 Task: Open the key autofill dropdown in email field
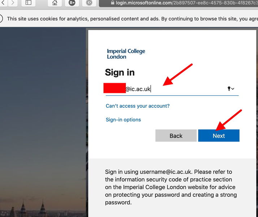231,89
